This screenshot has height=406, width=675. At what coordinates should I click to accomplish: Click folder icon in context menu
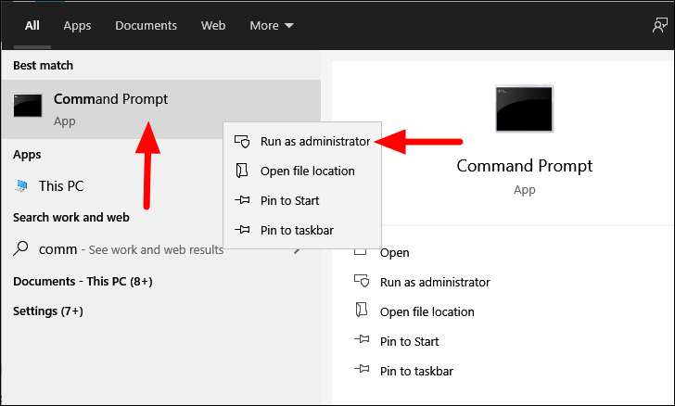[x=242, y=171]
